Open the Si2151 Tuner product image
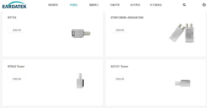 coord(183,83)
